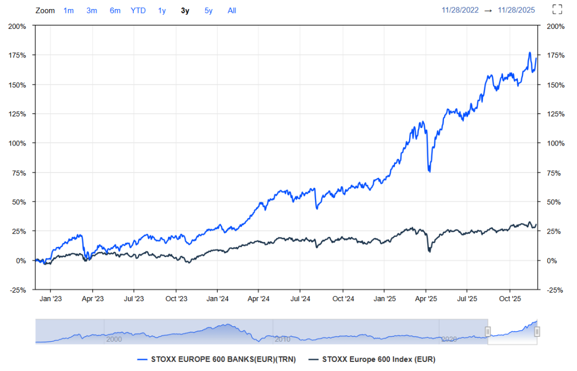Toggle the YTD range option
The image size is (577, 371).
[x=137, y=10]
